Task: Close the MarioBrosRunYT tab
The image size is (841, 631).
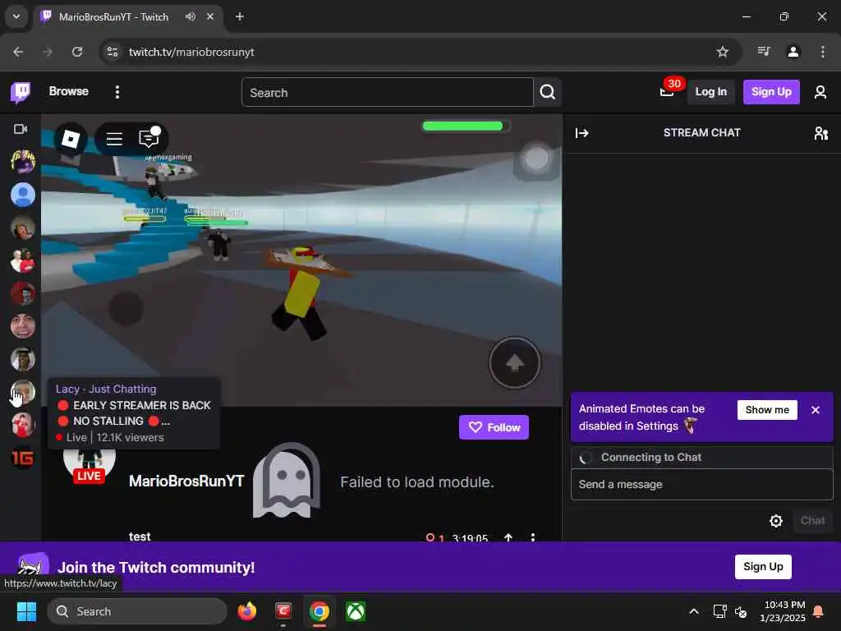Action: pyautogui.click(x=210, y=16)
